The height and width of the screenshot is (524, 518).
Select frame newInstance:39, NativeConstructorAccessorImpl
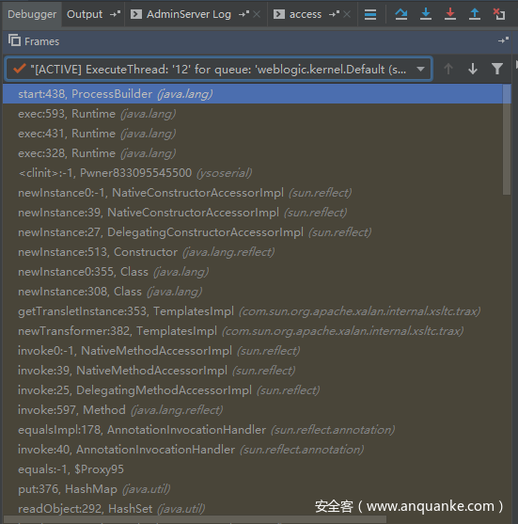[252, 213]
